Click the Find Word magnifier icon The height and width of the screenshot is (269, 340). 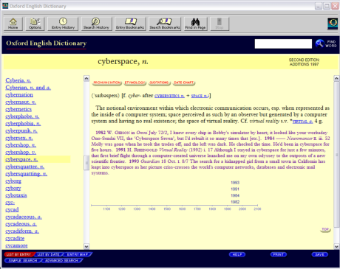[320, 43]
